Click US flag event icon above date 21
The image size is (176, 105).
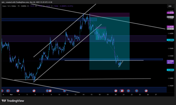(x=122, y=91)
